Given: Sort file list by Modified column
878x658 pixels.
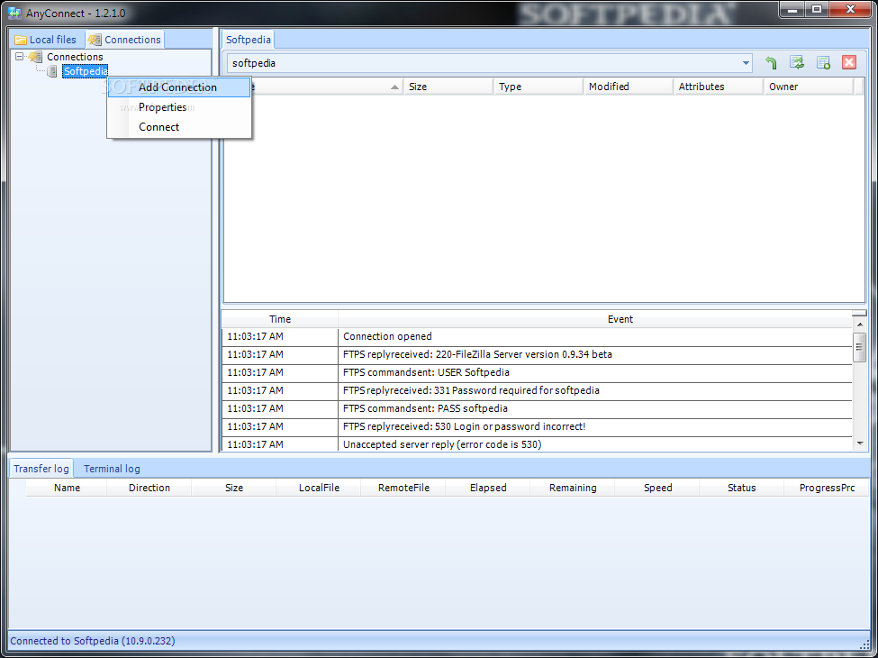Looking at the screenshot, I should (x=629, y=87).
